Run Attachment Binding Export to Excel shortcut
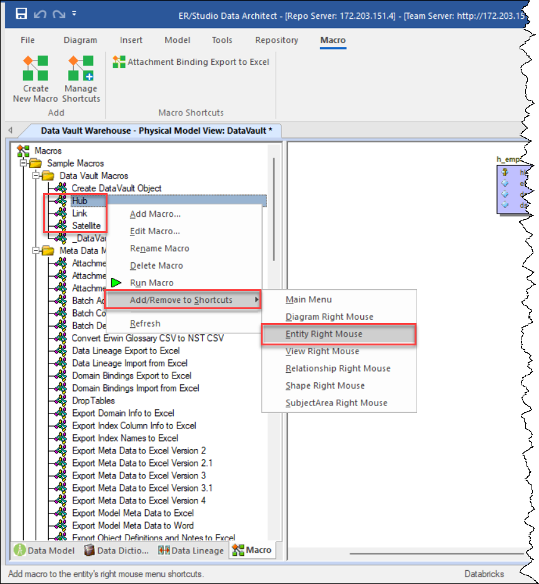The height and width of the screenshot is (584, 539). point(191,62)
